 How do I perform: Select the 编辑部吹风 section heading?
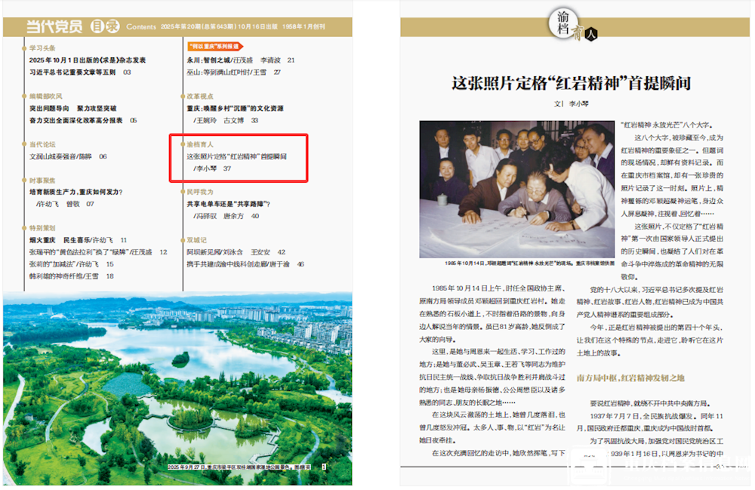point(45,96)
